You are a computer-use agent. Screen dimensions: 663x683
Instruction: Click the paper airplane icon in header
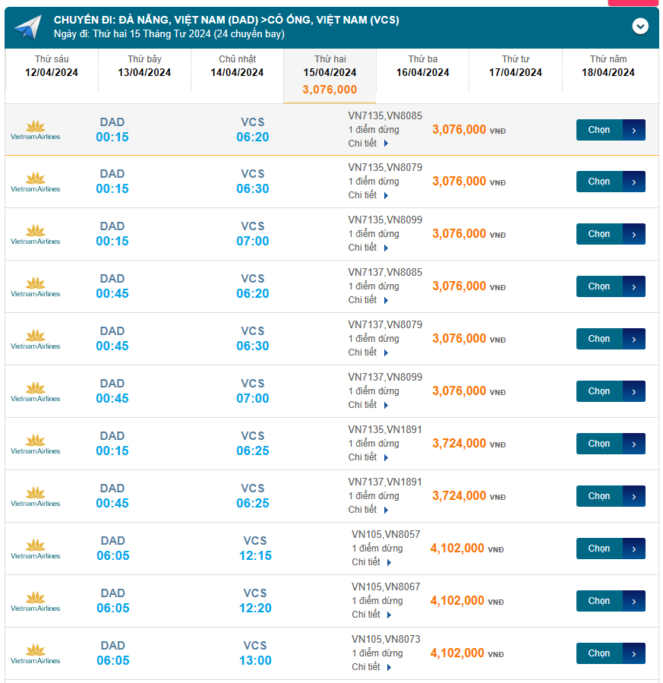pyautogui.click(x=27, y=27)
